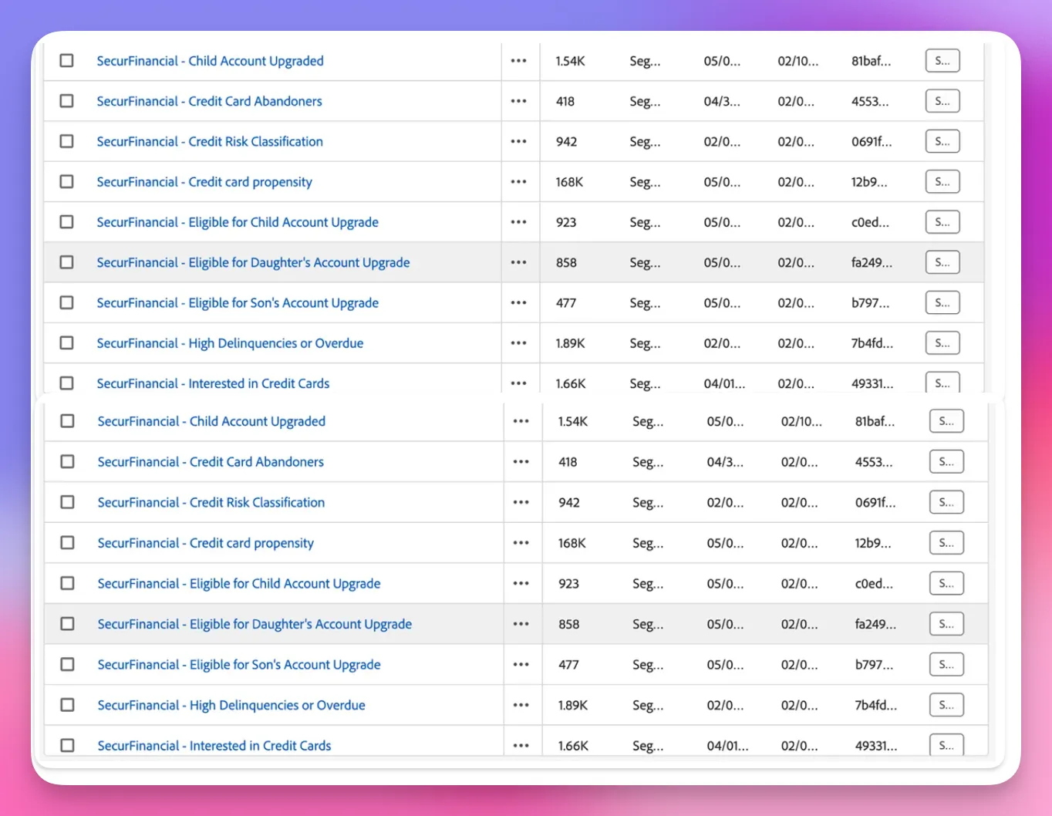Image resolution: width=1052 pixels, height=816 pixels.
Task: Click lower table's ellipsis for Daughter's Account Upgrade
Action: pyautogui.click(x=521, y=624)
